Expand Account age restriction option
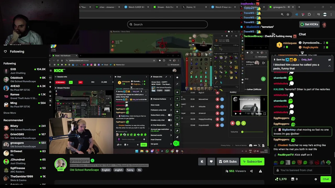 click(171, 130)
